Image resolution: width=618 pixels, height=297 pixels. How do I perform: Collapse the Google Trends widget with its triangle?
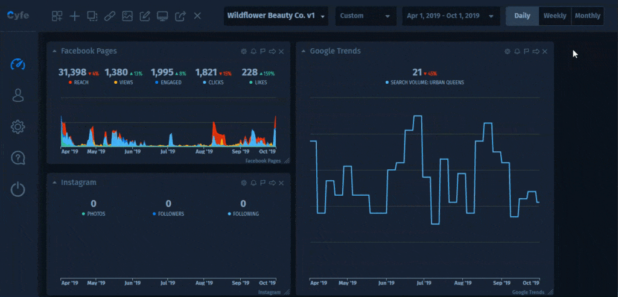click(303, 51)
